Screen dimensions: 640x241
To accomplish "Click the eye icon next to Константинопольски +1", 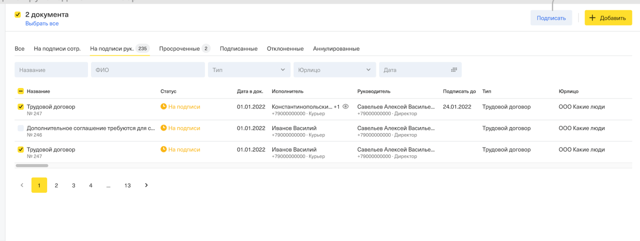I will (345, 107).
